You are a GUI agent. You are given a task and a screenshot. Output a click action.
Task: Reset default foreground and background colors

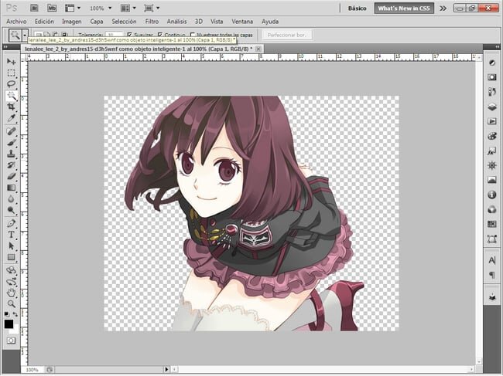(x=7, y=314)
